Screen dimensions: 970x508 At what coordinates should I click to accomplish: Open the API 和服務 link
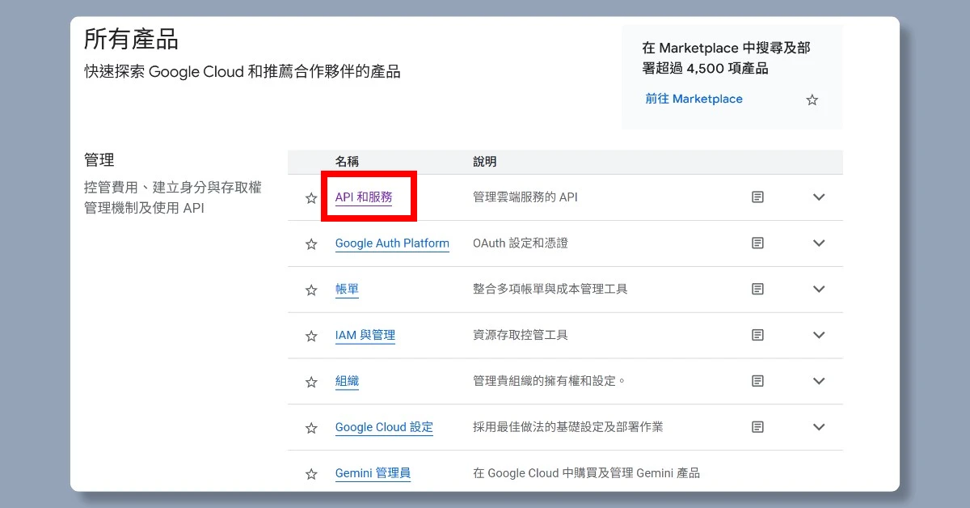[364, 197]
